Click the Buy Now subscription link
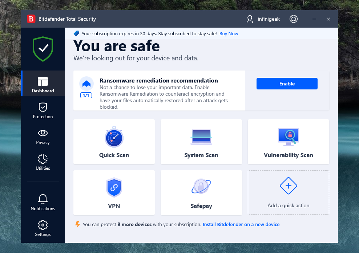Viewport: 359px width, 253px height. (x=229, y=34)
